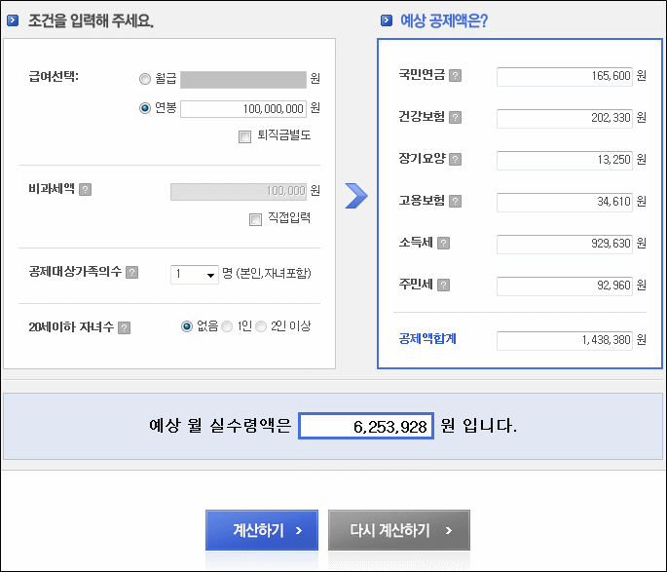667x572 pixels.
Task: Enable the 퇴직금별도 checkbox
Action: tap(244, 137)
